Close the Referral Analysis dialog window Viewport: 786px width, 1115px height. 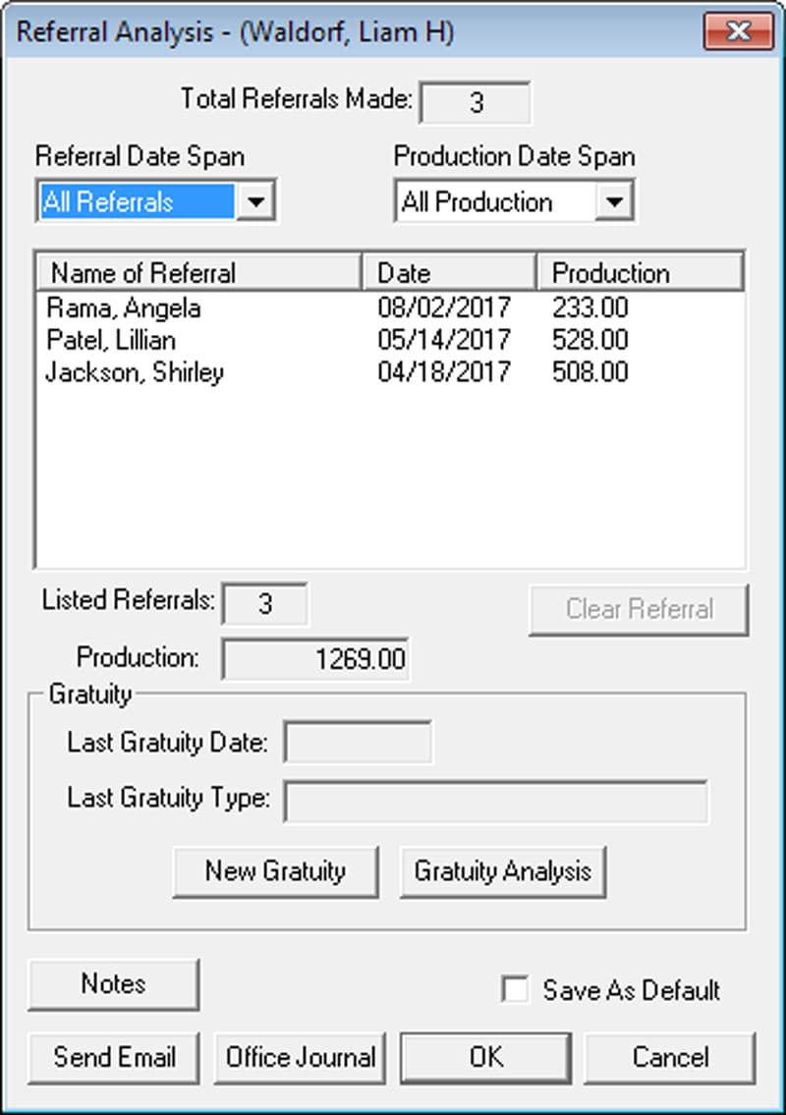pyautogui.click(x=738, y=31)
